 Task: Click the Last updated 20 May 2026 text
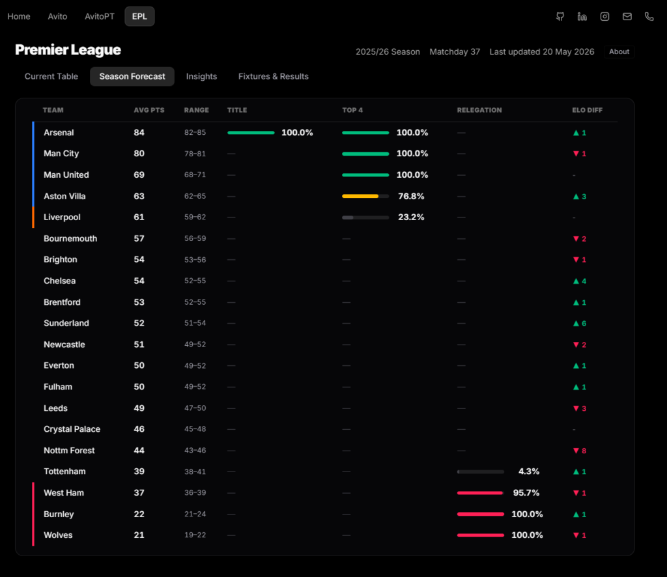541,52
